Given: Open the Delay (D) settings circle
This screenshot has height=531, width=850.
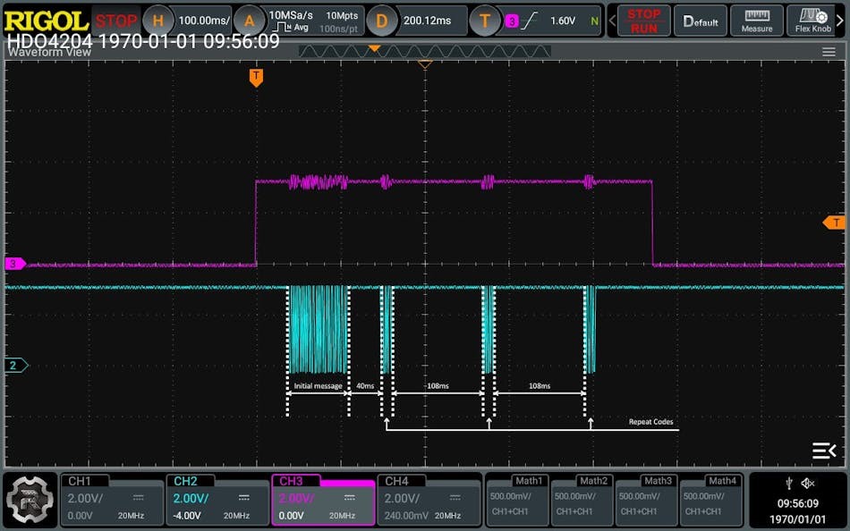Looking at the screenshot, I should [381, 21].
